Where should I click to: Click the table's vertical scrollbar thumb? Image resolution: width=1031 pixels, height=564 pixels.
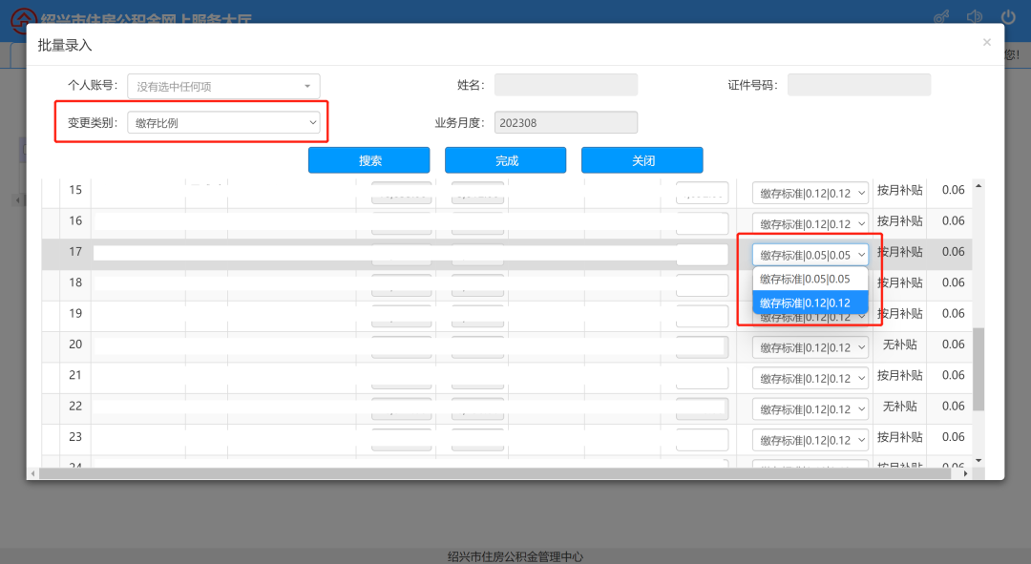(978, 369)
